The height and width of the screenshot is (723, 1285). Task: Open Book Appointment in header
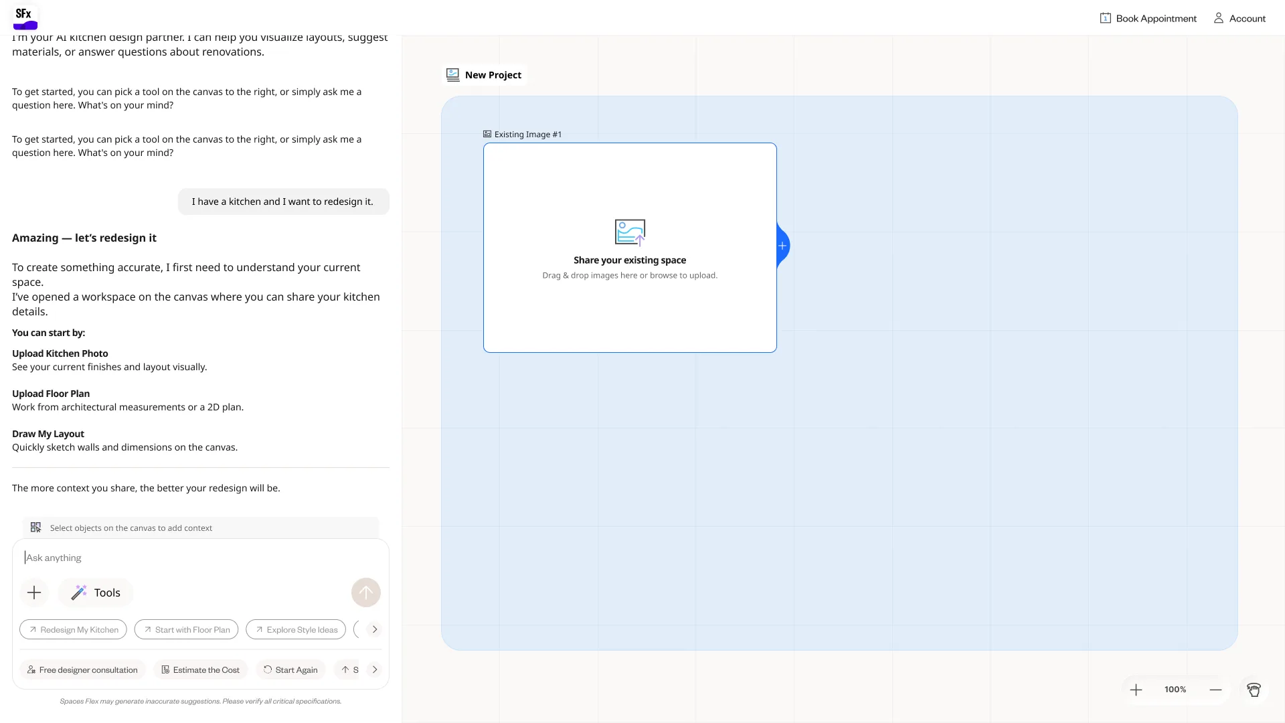click(x=1148, y=18)
